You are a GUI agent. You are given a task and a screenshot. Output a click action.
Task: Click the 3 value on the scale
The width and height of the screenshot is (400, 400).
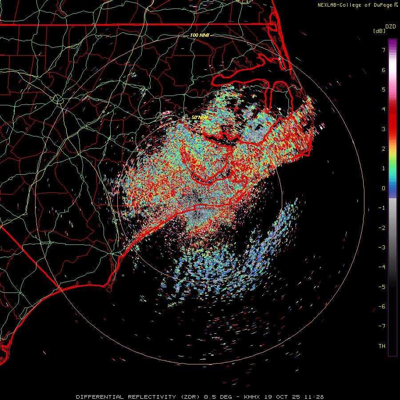pos(384,129)
